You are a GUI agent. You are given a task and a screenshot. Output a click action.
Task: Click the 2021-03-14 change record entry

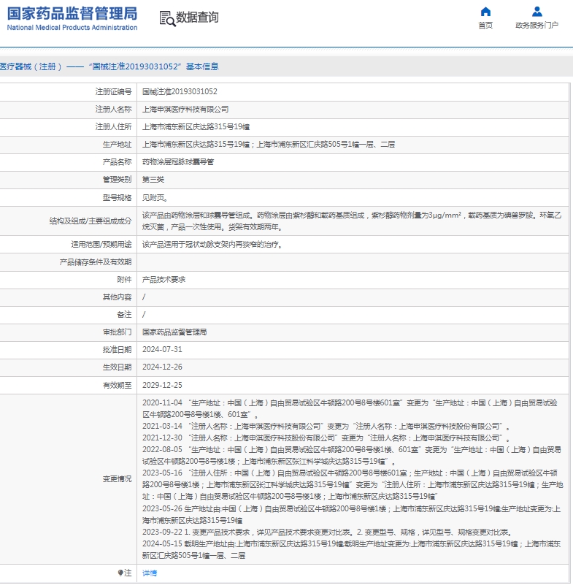(326, 427)
